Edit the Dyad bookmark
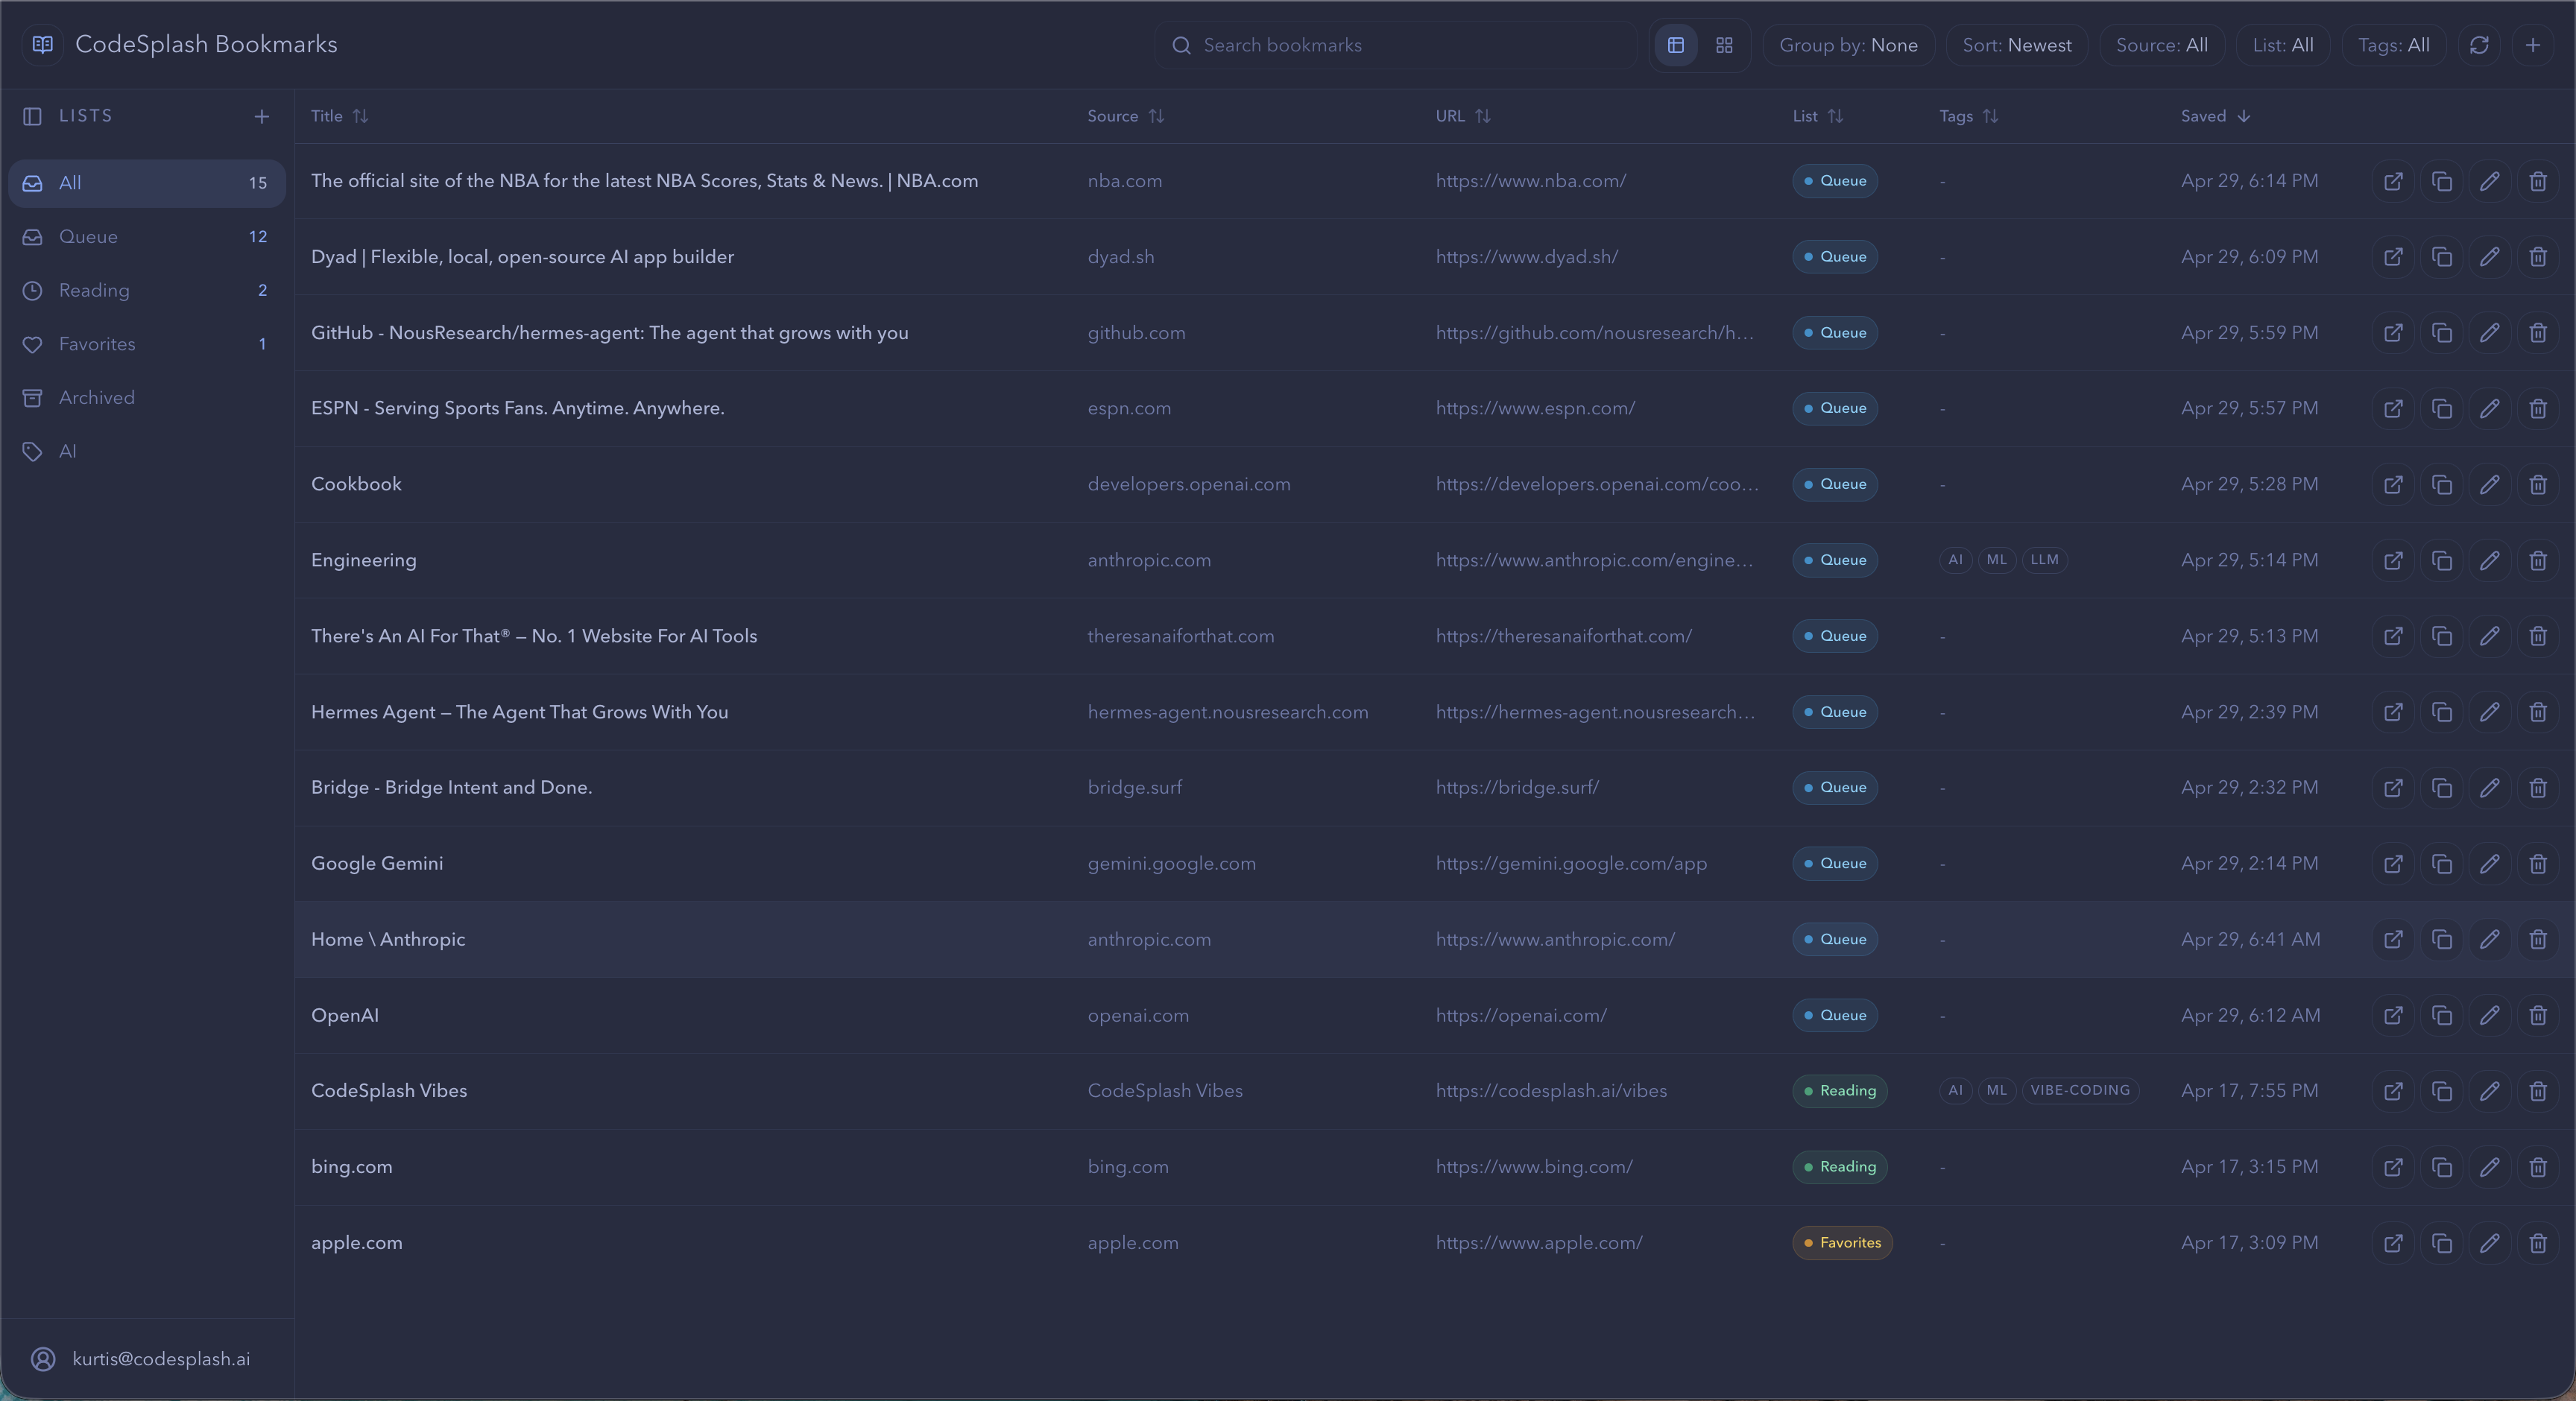The width and height of the screenshot is (2576, 1401). coord(2489,257)
